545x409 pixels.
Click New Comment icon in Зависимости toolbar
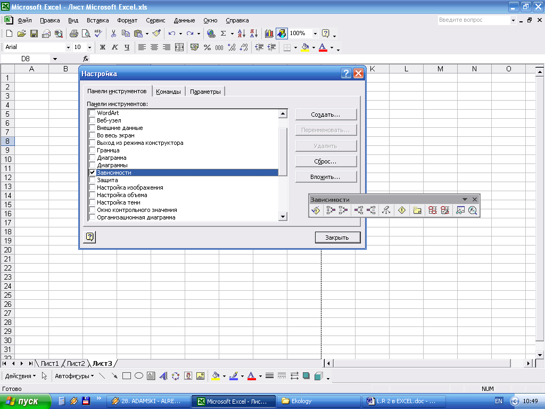coord(417,210)
